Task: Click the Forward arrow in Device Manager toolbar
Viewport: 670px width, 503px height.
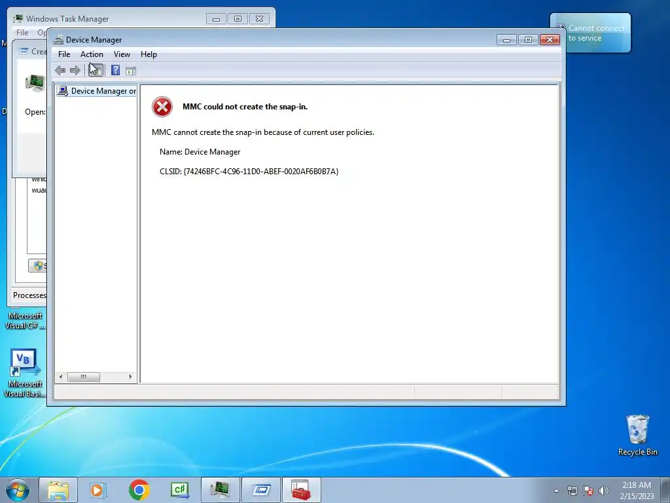Action: point(75,70)
